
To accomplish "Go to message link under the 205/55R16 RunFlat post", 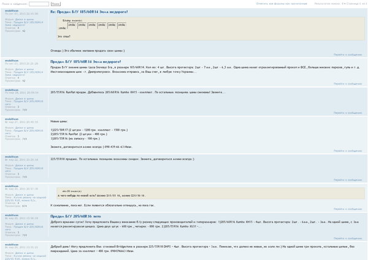I will coord(348,112).
